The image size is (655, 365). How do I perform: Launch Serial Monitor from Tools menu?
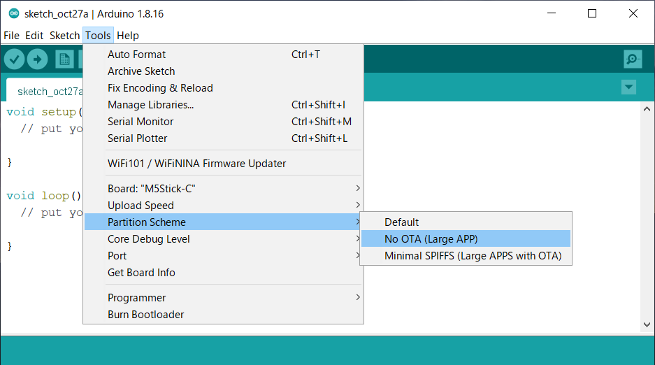pyautogui.click(x=224, y=122)
